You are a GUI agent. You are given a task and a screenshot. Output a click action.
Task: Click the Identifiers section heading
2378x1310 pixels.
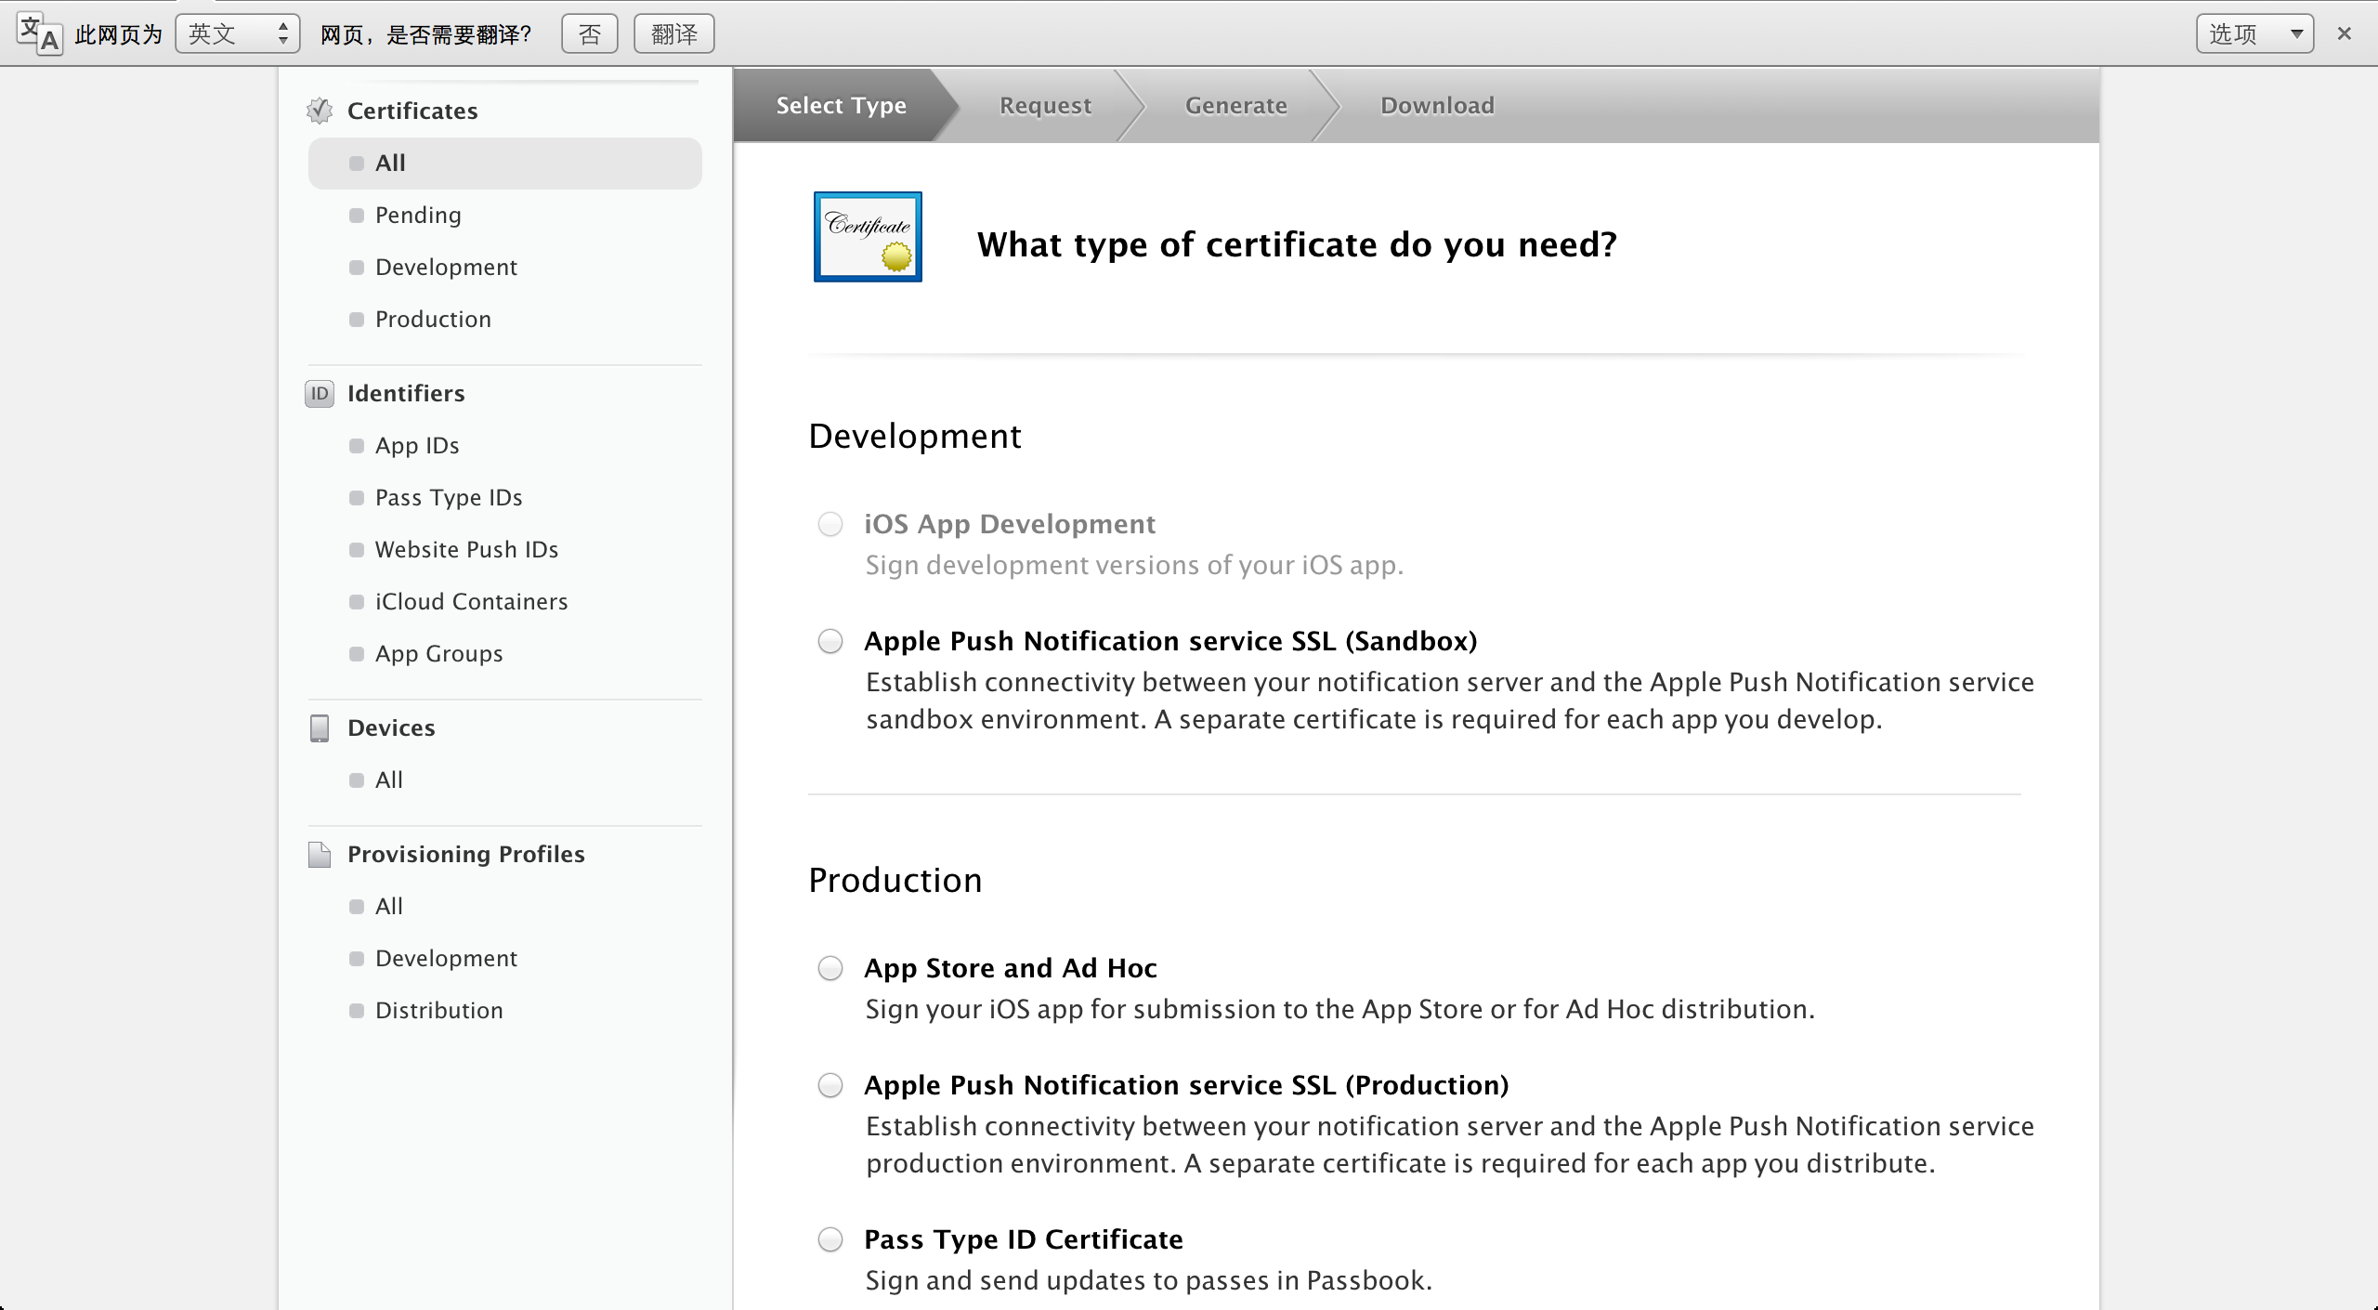406,393
